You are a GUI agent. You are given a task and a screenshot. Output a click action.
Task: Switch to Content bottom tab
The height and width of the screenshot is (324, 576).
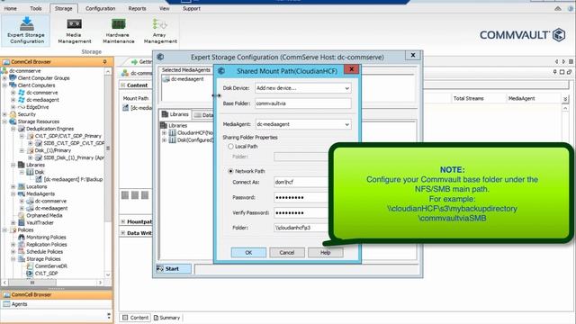[x=136, y=318]
